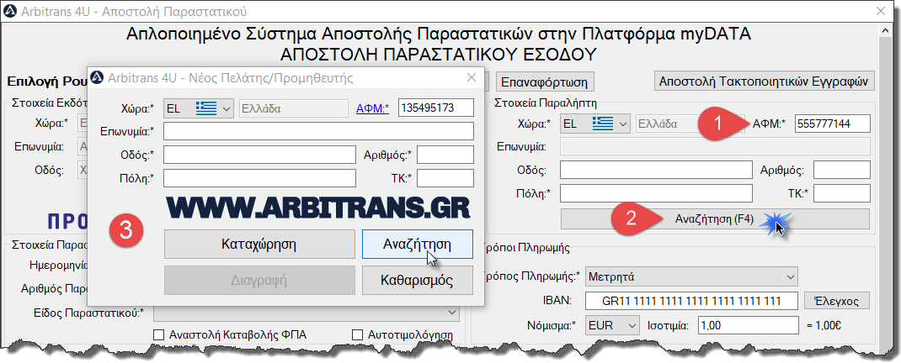This screenshot has height=363, width=901.
Task: Click the Arbitrans icon in dialog title bar
Action: click(x=97, y=76)
